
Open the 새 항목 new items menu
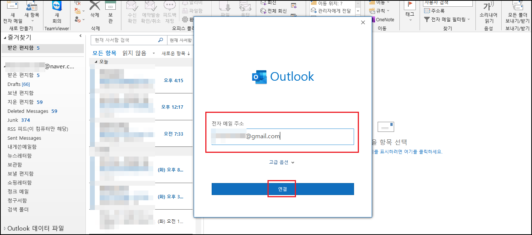32,12
